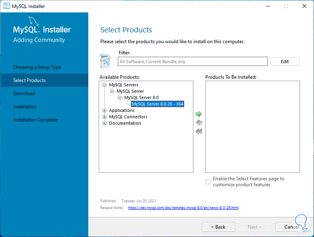Expand the Applications tree node
The width and height of the screenshot is (314, 237).
pyautogui.click(x=105, y=110)
